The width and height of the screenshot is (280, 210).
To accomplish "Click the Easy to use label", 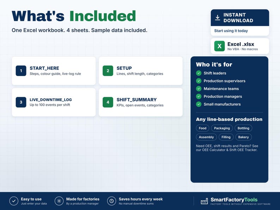I will pyautogui.click(x=31, y=199).
